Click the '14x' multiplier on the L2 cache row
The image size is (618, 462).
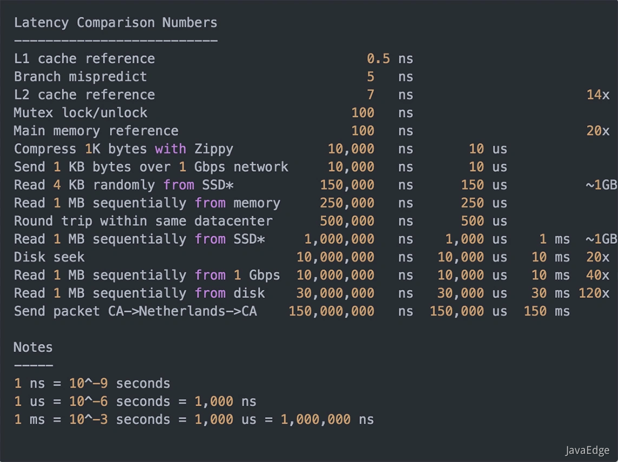[598, 95]
